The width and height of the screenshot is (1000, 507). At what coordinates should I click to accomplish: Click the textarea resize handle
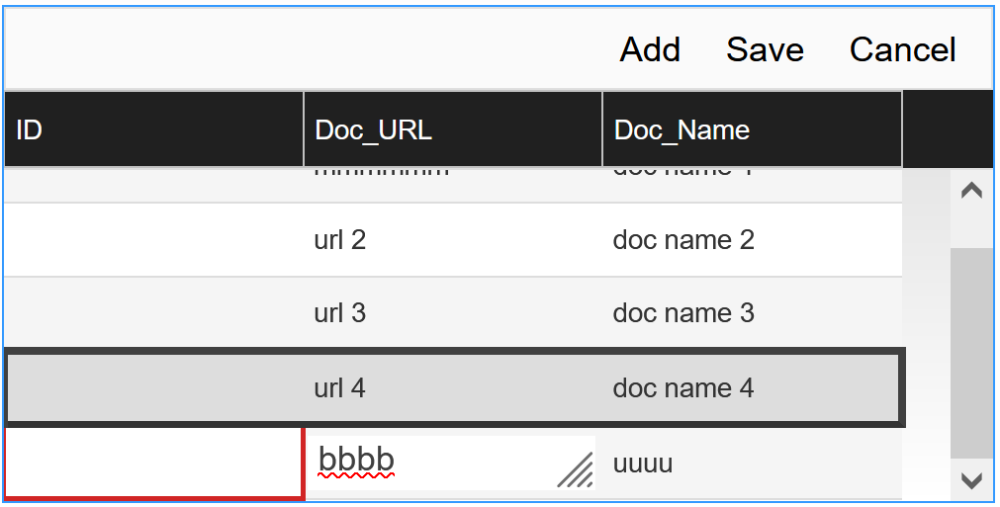pyautogui.click(x=576, y=470)
